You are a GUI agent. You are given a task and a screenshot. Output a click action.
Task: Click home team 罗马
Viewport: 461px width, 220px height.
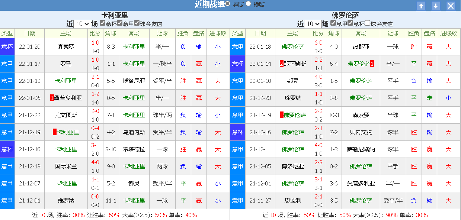pos(66,64)
